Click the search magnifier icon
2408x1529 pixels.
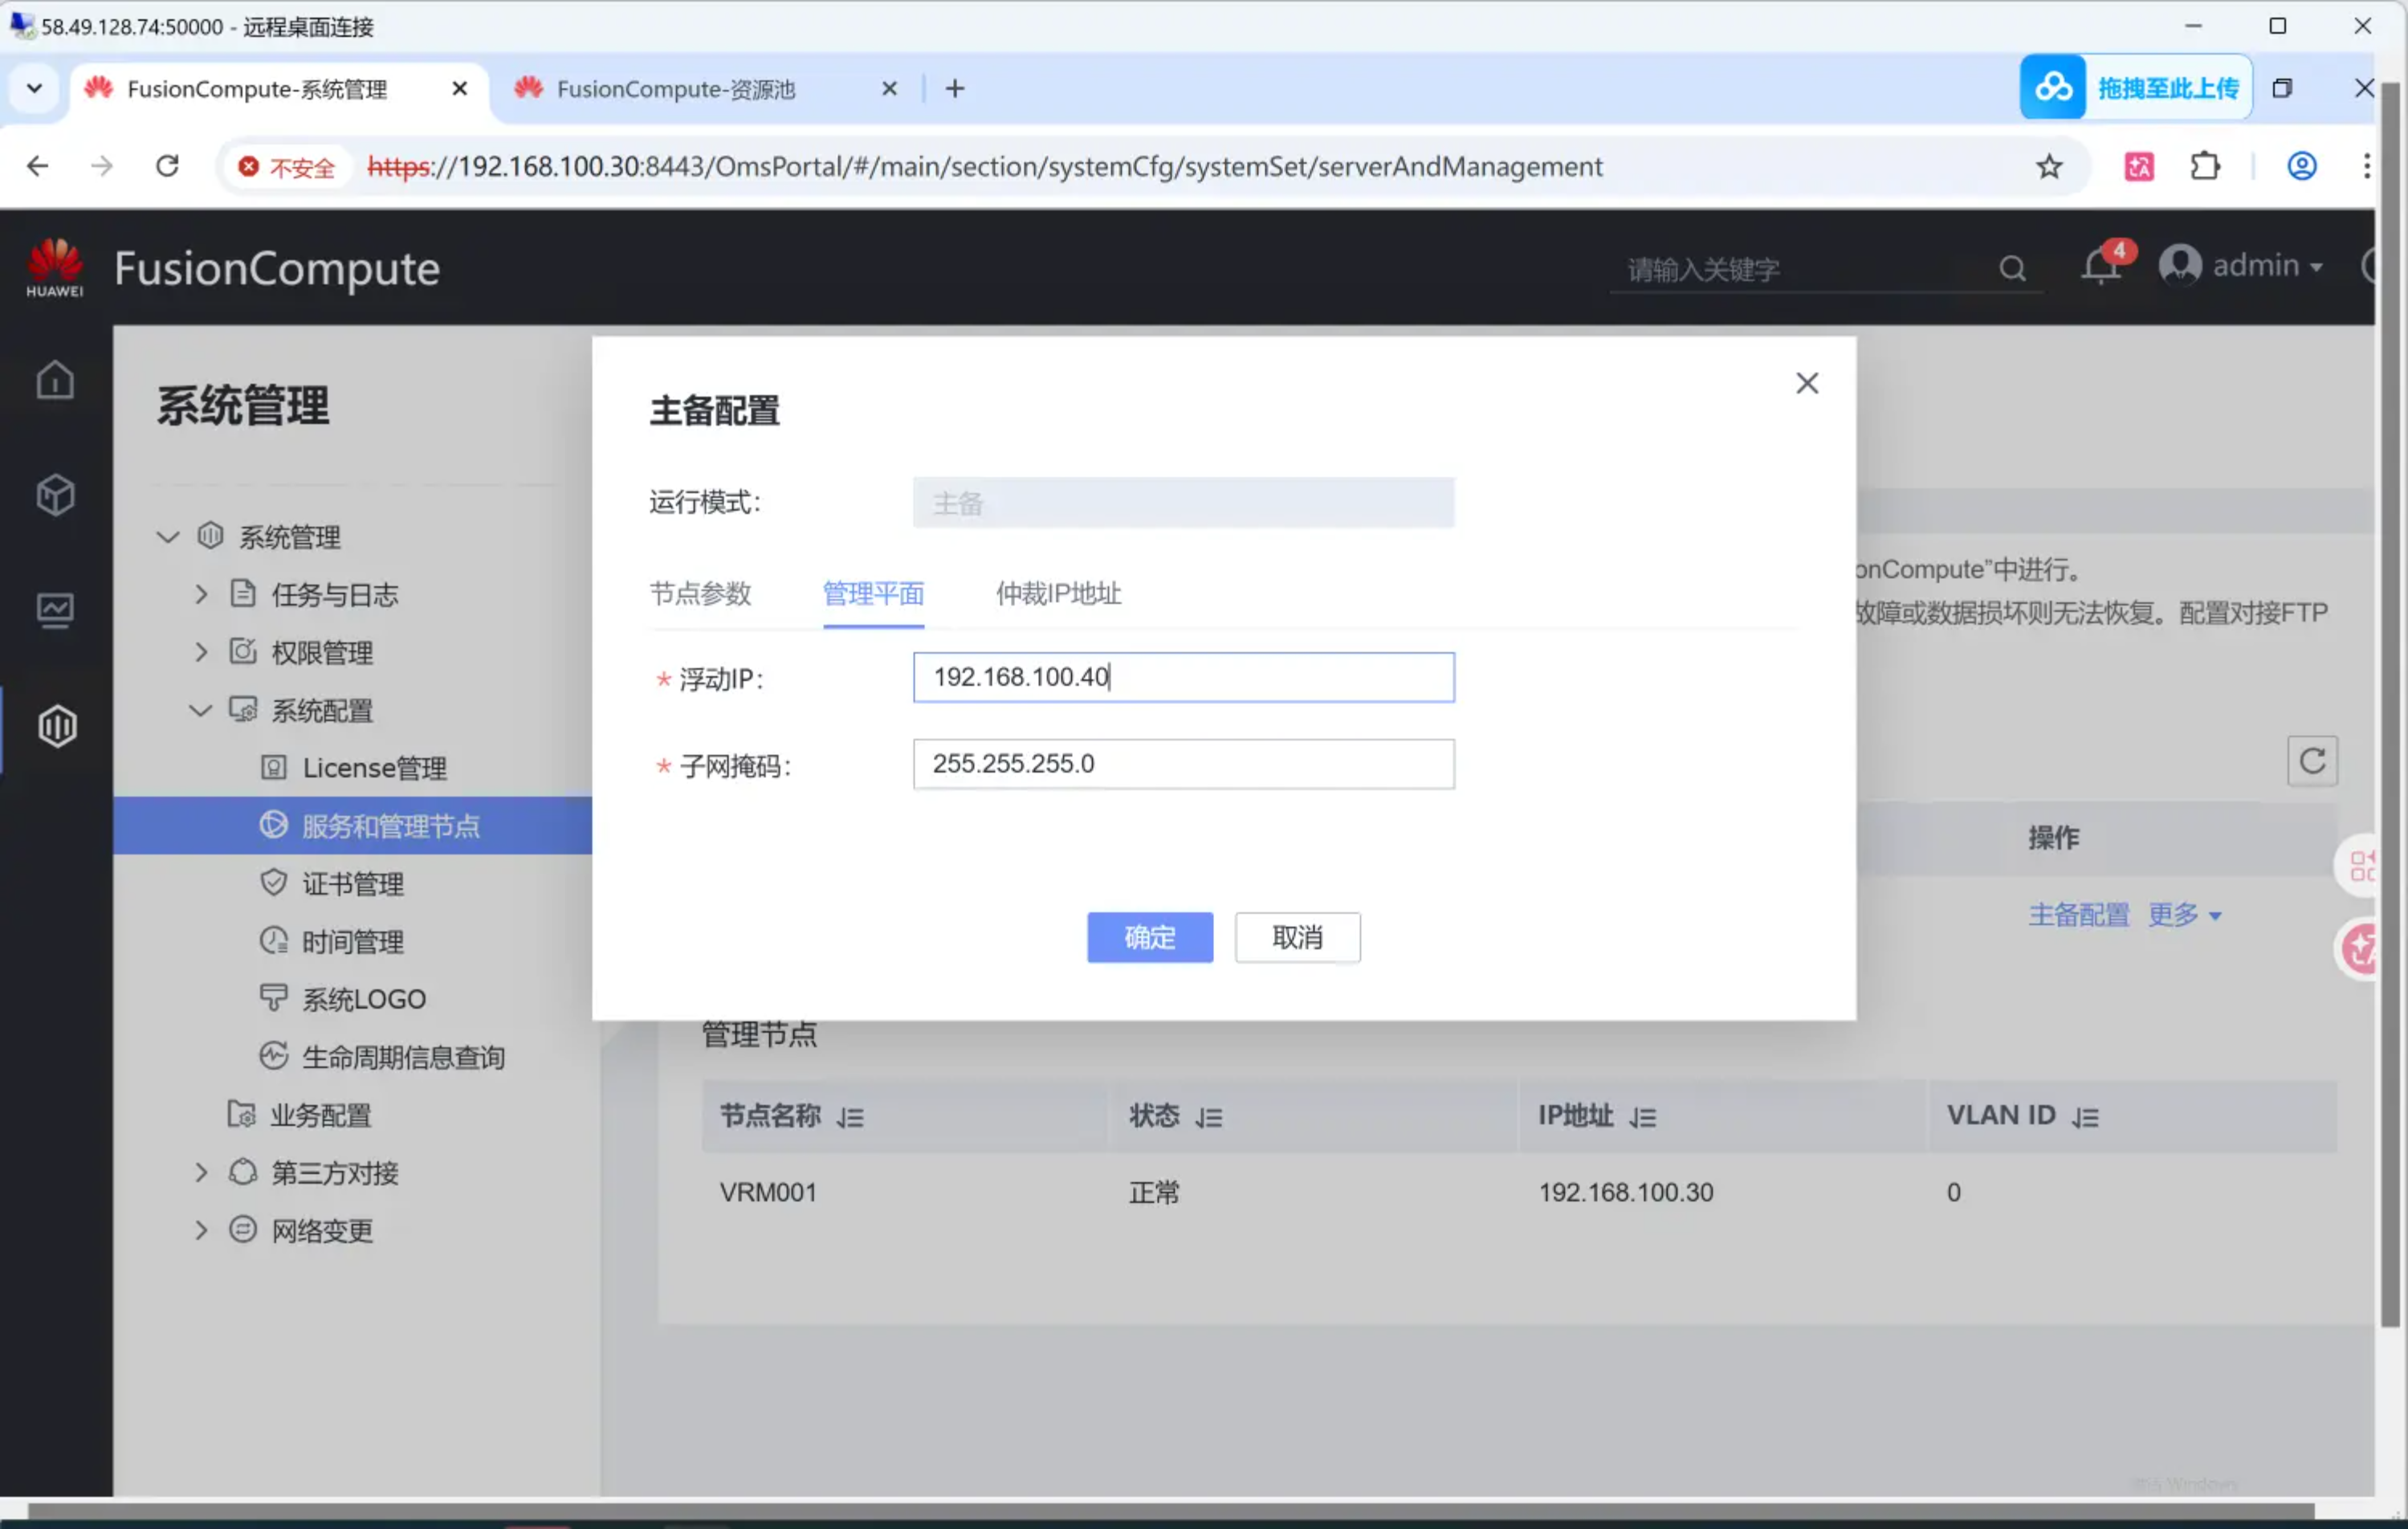(2012, 268)
